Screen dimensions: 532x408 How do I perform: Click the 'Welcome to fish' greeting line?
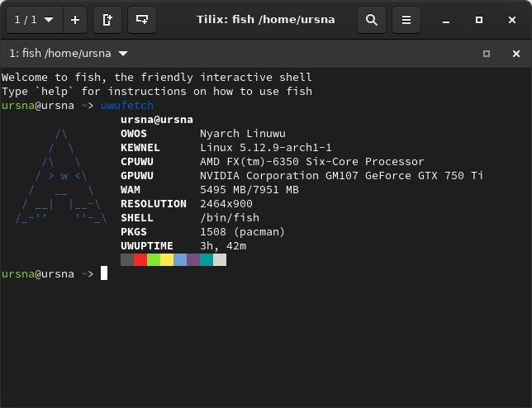(x=156, y=78)
